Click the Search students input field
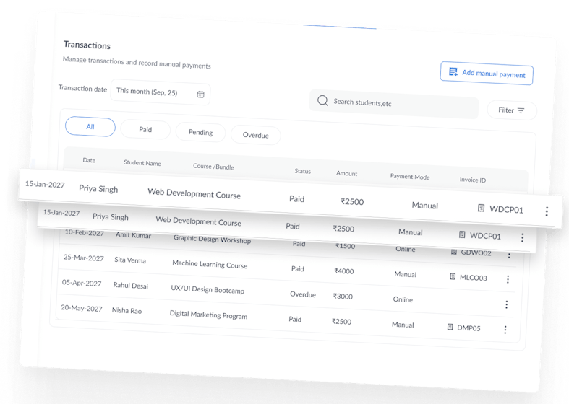The height and width of the screenshot is (404, 569). click(394, 104)
